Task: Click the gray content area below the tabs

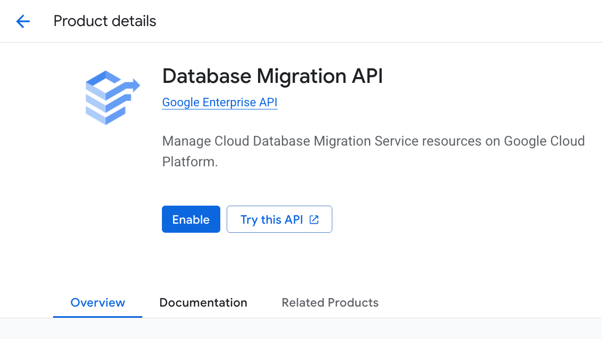Action: 301,329
